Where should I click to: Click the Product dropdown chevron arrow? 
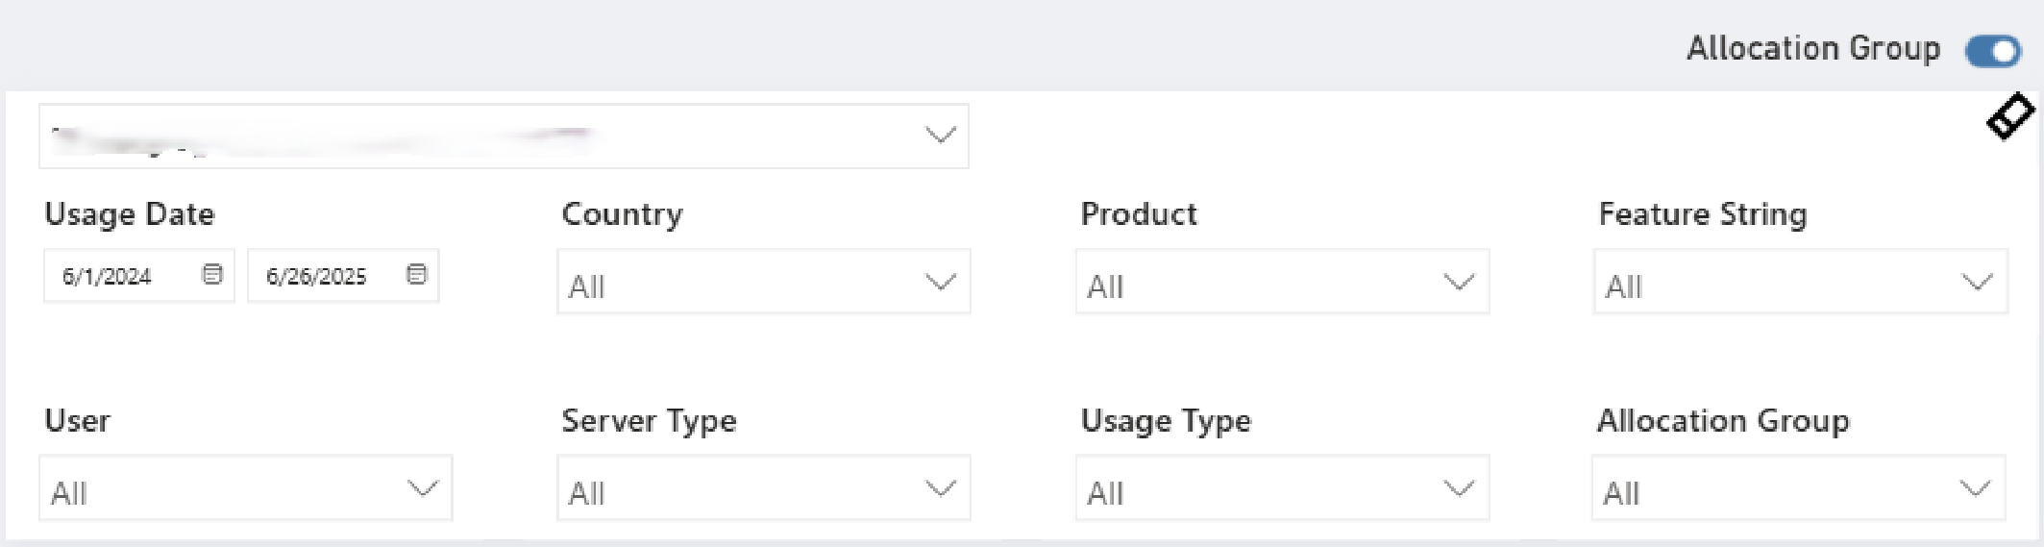(1459, 283)
